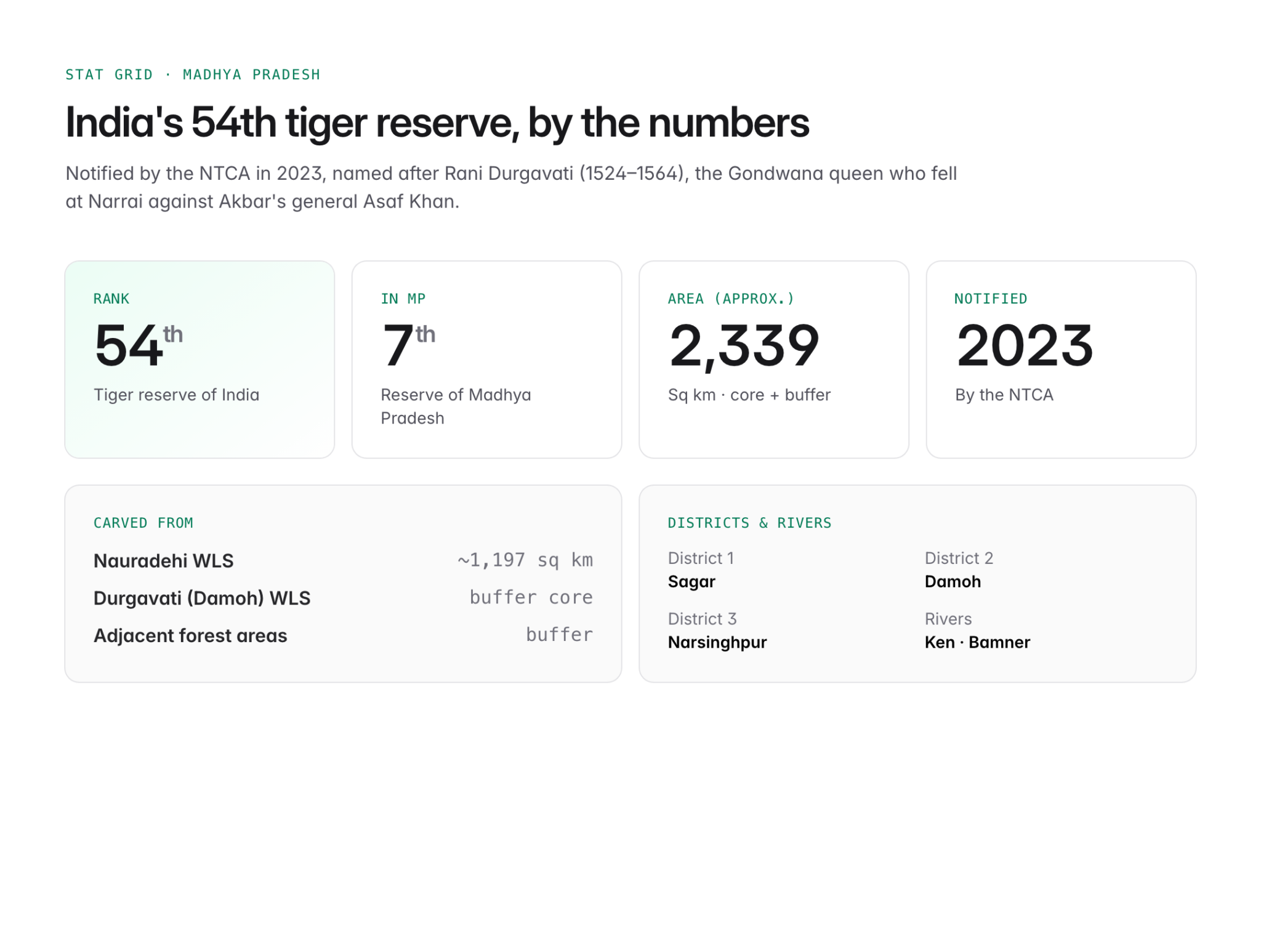Click the Rank 54th stat card
This screenshot has width=1261, height=934.
pos(199,359)
